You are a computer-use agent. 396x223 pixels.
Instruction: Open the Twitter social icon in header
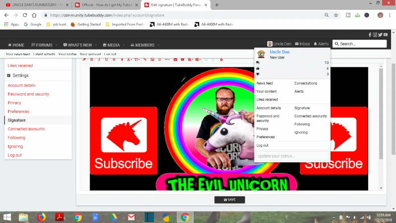tap(380, 35)
